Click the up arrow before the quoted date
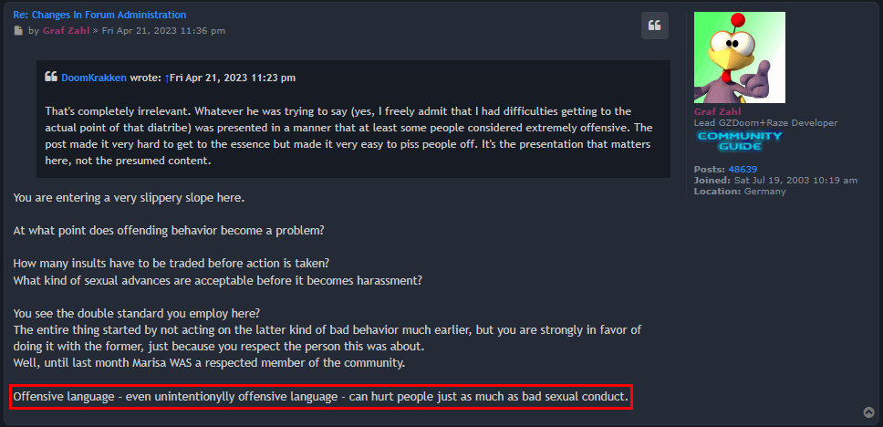 click(167, 78)
